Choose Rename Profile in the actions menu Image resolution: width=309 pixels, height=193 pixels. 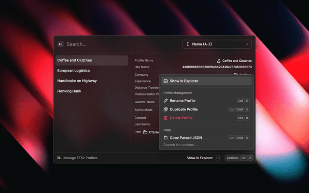coord(183,101)
